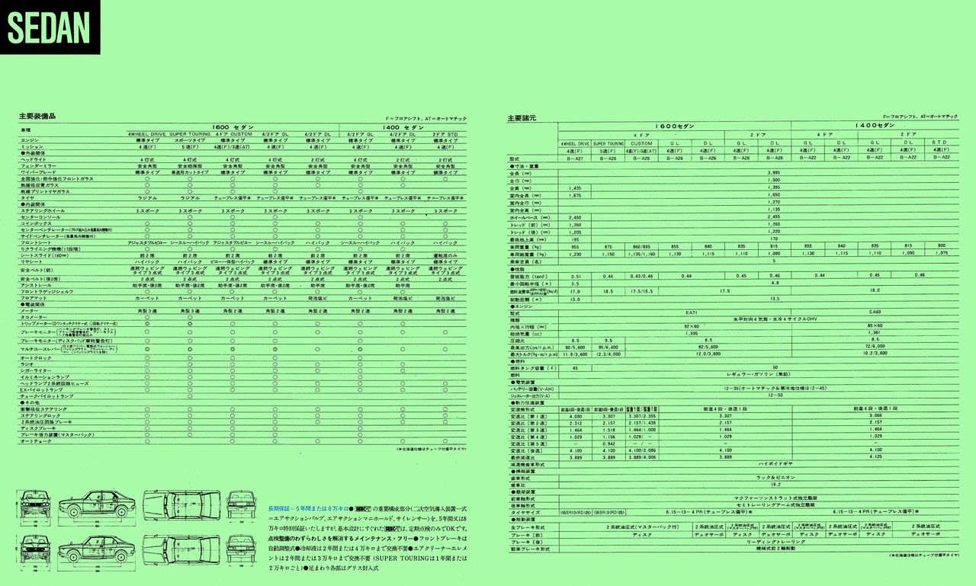
Task: Click the EA63 engine type
Action: [x=874, y=312]
